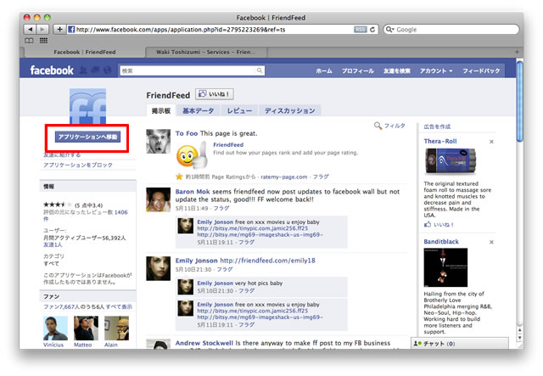The height and width of the screenshot is (376, 543).
Task: Go forward with Safari forward arrow
Action: 42,30
